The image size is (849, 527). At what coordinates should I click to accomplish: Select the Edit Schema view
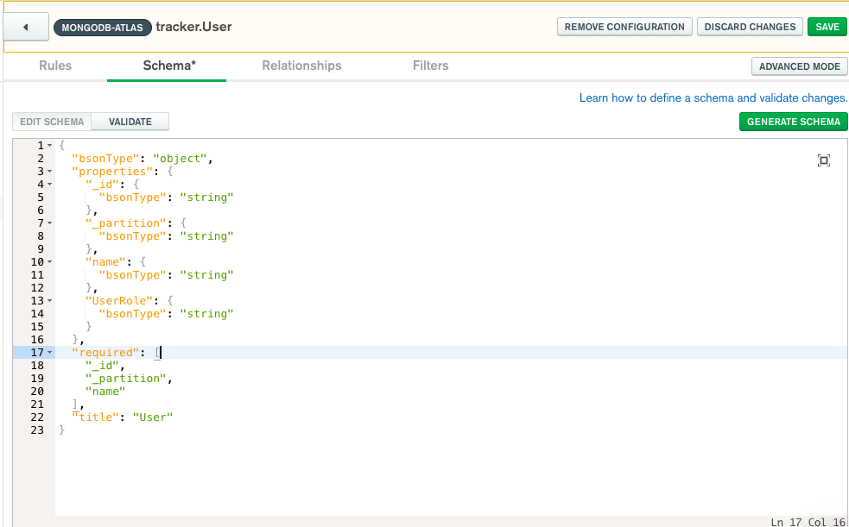click(x=52, y=122)
